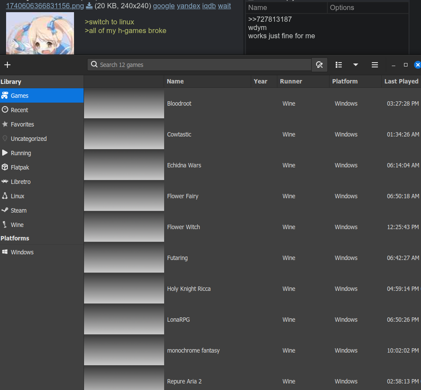Click the Libretro invader icon
421x390 pixels.
tap(5, 182)
